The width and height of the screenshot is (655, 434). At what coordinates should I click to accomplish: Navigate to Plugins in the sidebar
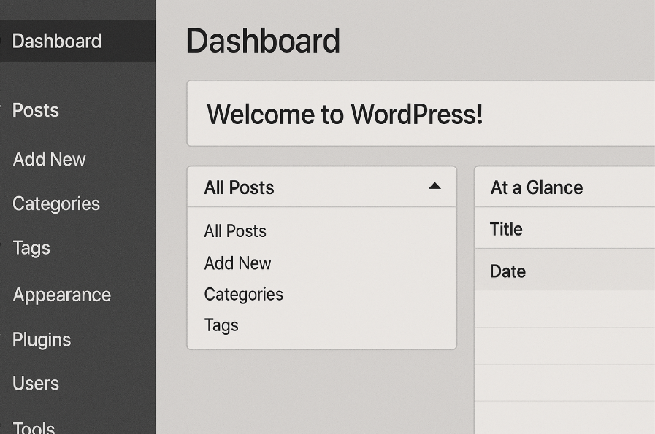(42, 340)
